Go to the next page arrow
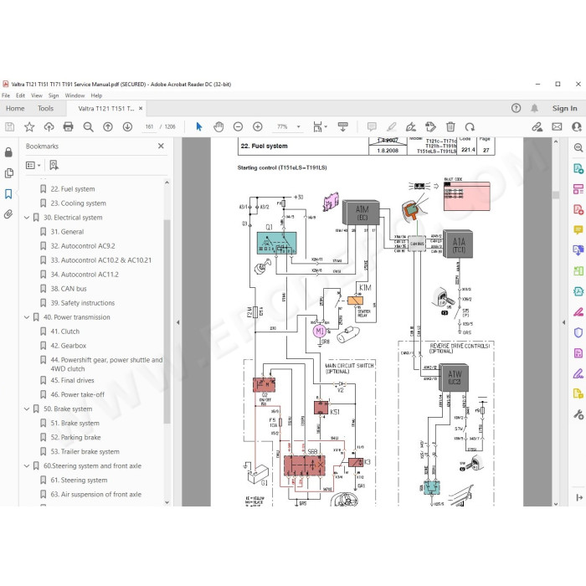Image resolution: width=586 pixels, height=586 pixels. click(x=127, y=127)
